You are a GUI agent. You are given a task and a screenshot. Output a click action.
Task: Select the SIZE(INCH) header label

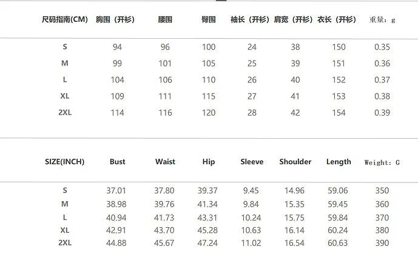64,162
